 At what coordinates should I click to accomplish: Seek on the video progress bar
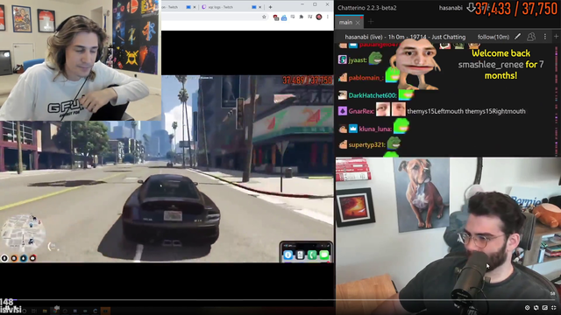coord(280,299)
